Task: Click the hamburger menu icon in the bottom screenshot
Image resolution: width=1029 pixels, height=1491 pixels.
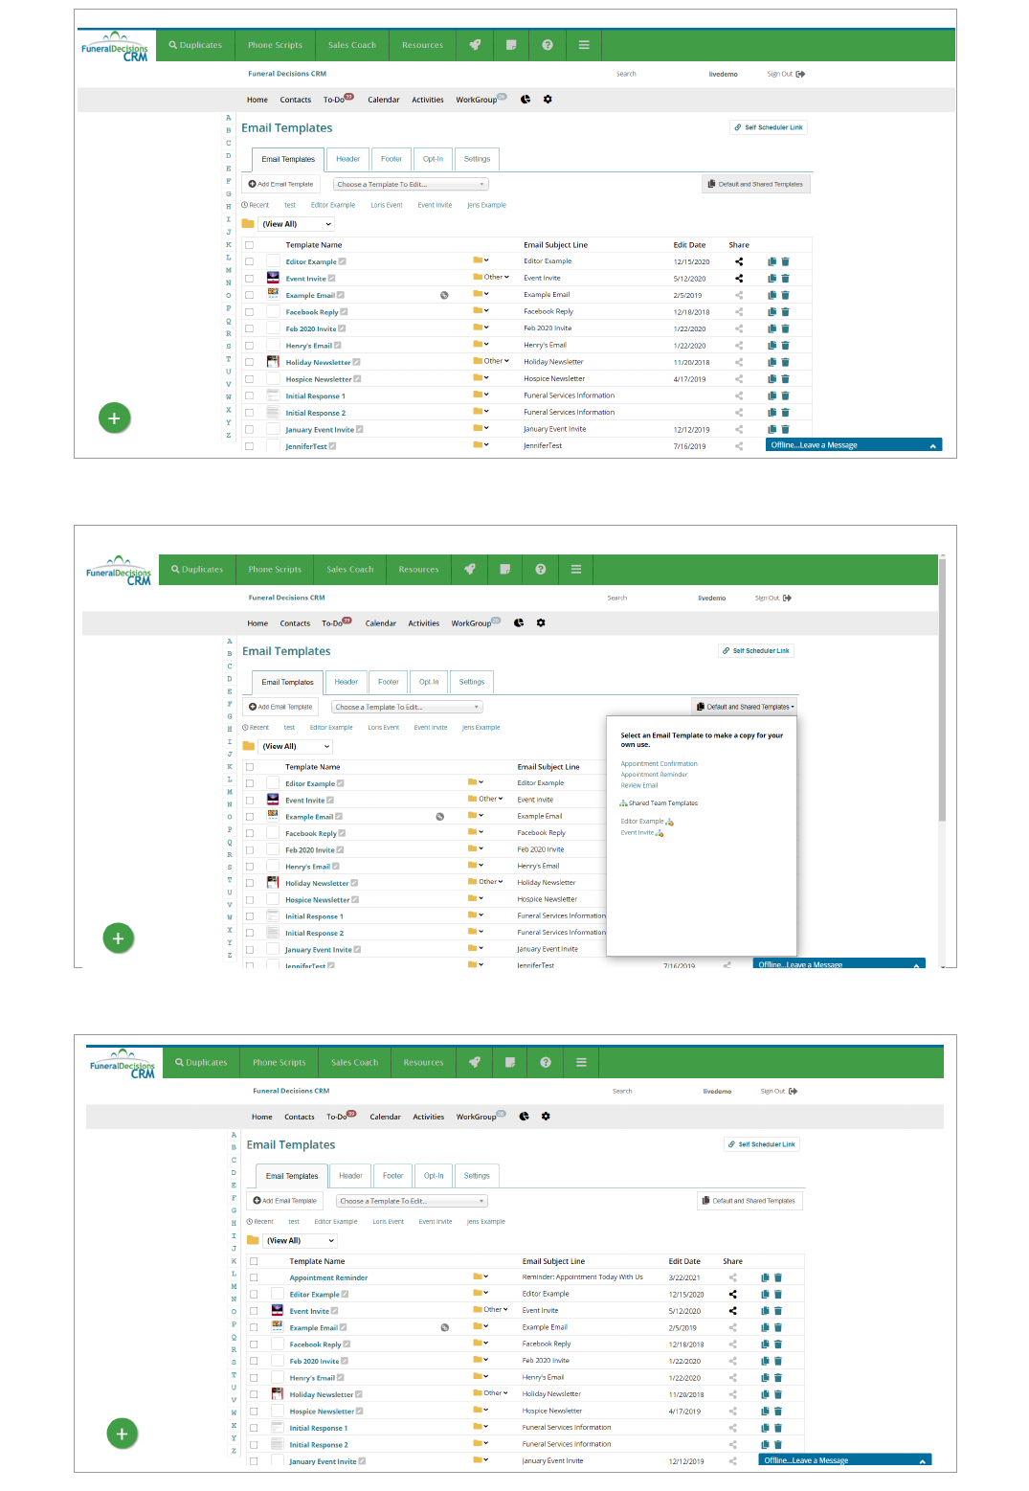Action: click(581, 1062)
